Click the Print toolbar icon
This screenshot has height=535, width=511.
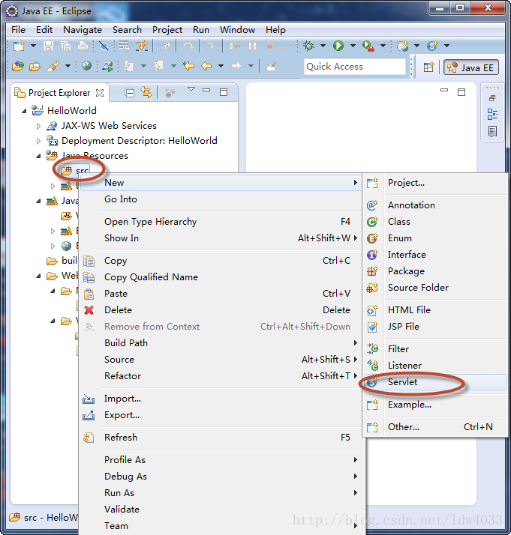tap(83, 46)
